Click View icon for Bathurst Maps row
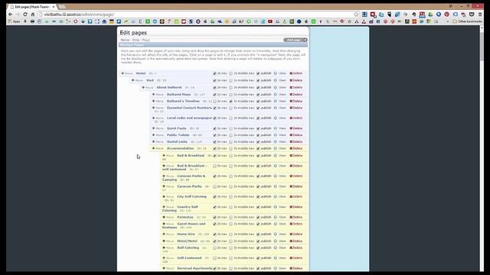490x275 pixels. tap(276, 95)
